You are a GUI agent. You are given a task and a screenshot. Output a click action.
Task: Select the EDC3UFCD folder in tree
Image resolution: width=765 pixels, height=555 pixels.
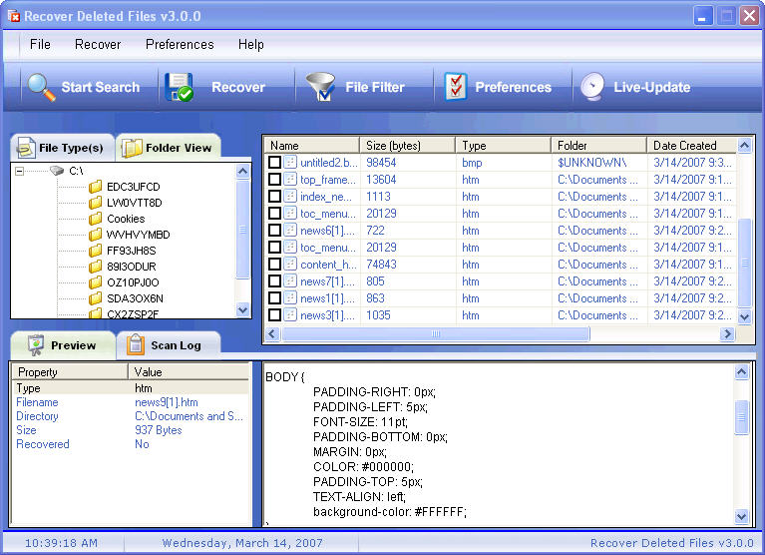[x=133, y=187]
